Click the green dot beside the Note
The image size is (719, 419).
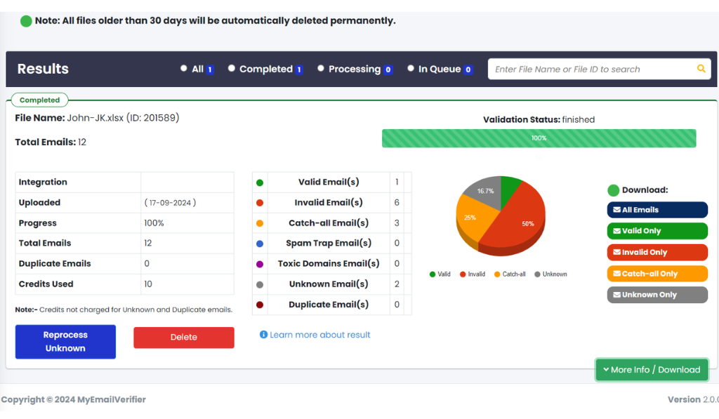coord(26,21)
